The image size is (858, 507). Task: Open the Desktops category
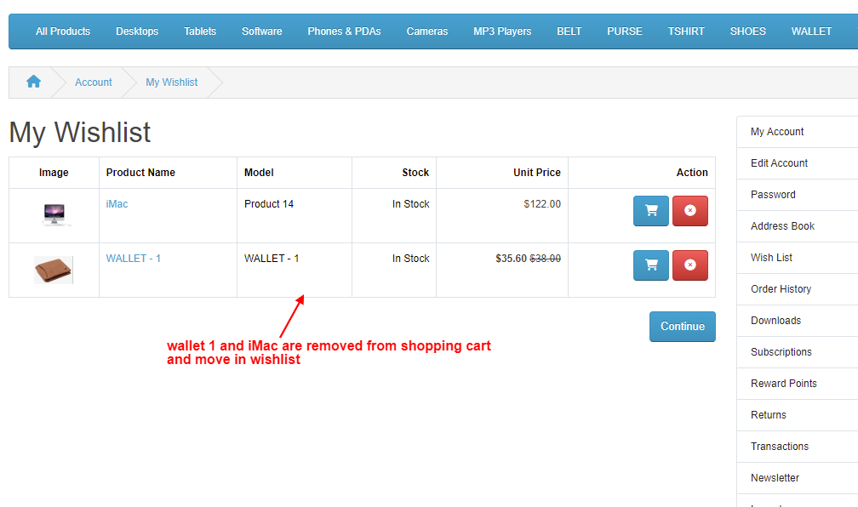(x=137, y=31)
